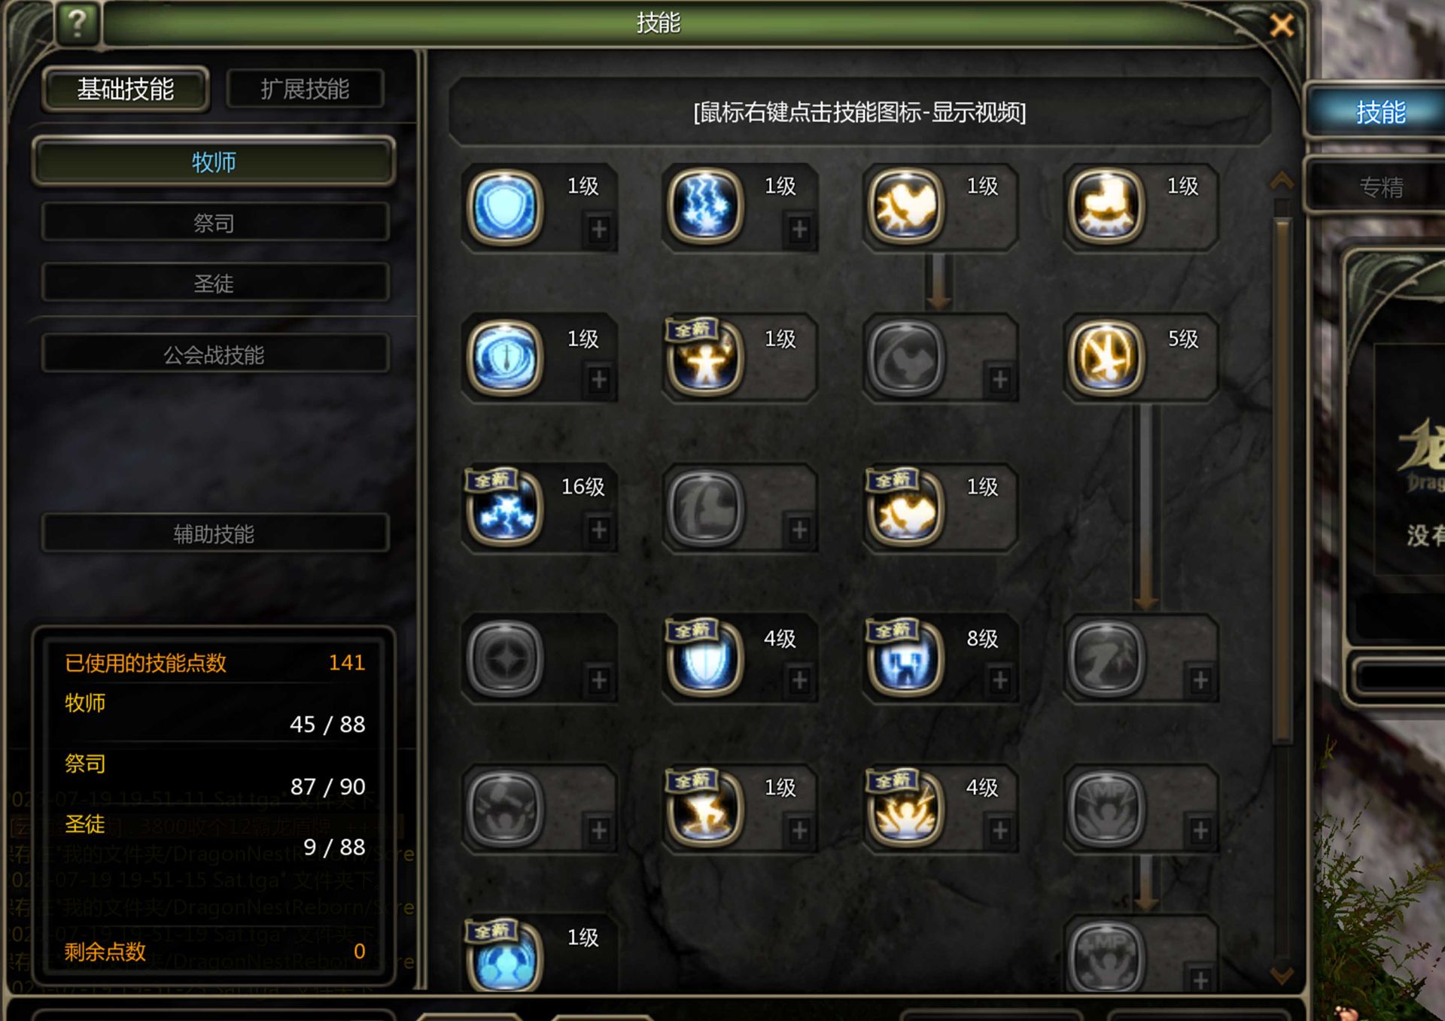This screenshot has height=1021, width=1445.
Task: Click the 4级 golden burst figure skill
Action: 906,809
